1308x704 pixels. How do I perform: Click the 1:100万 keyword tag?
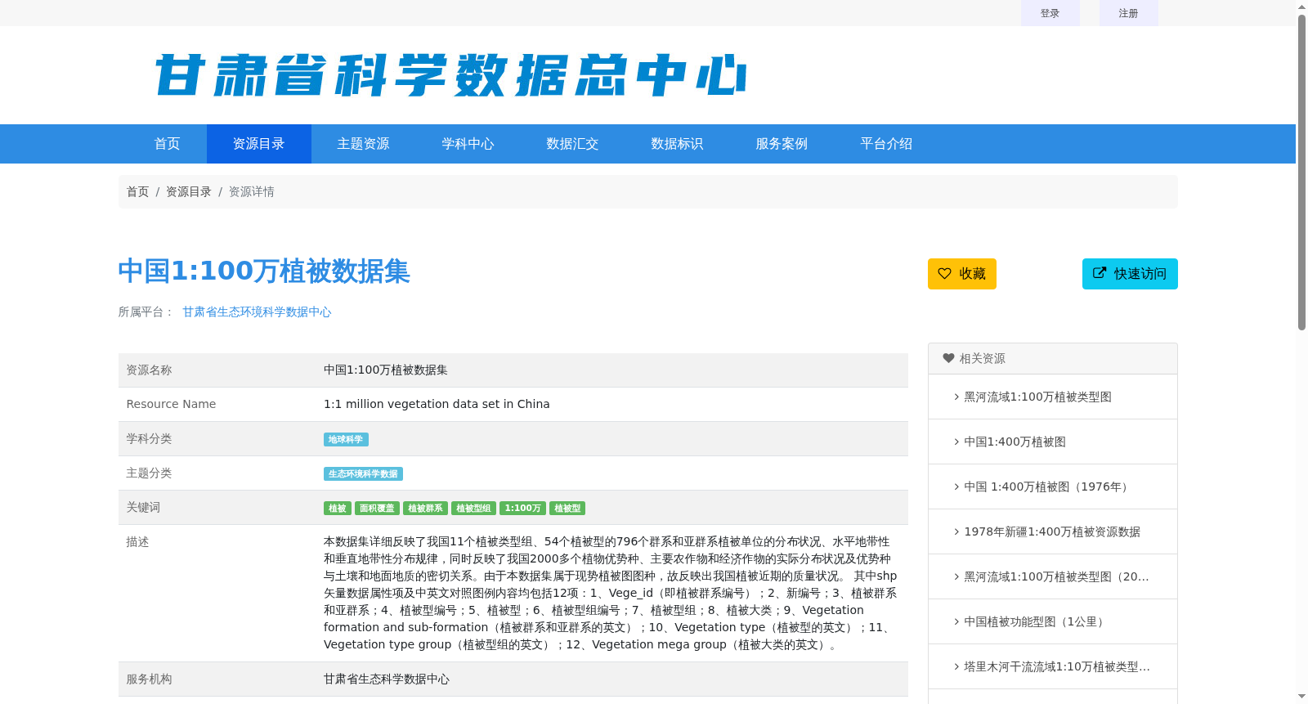[522, 508]
